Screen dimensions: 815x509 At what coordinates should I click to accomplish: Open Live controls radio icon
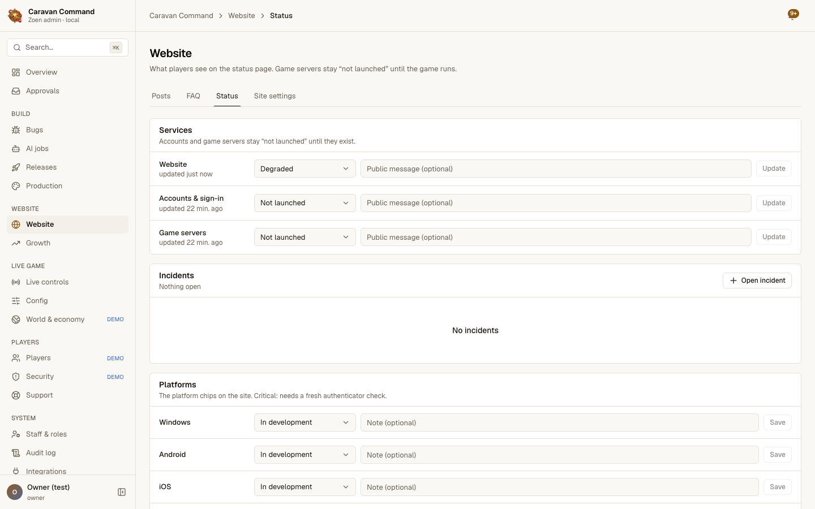16,282
